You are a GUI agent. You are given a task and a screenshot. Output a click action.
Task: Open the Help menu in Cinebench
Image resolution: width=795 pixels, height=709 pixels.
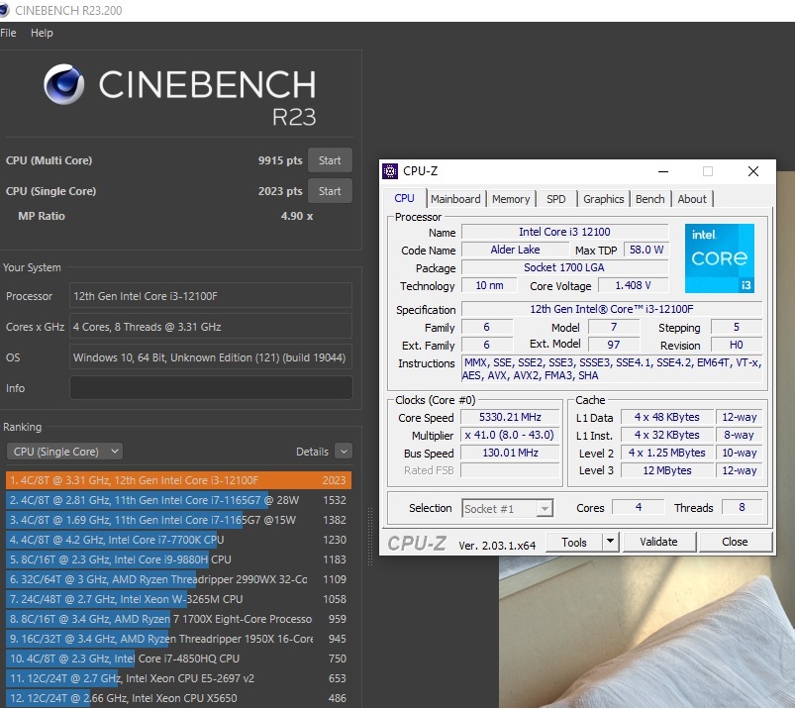pyautogui.click(x=42, y=33)
